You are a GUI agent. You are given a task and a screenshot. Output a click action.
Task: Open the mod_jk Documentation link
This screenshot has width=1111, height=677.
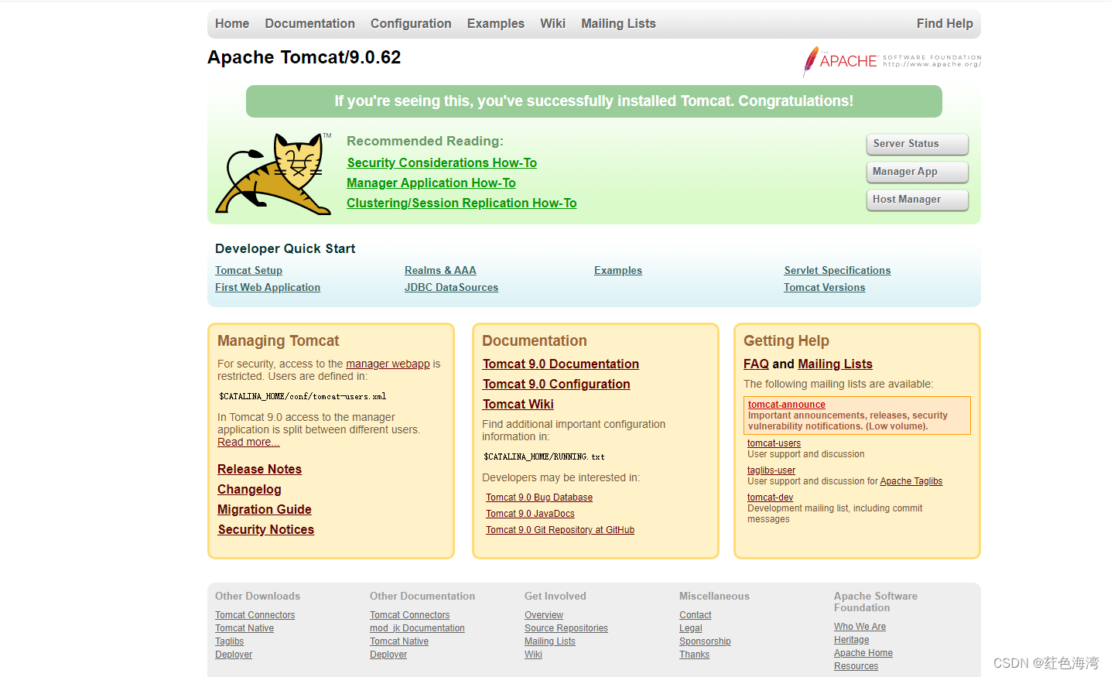coord(417,628)
